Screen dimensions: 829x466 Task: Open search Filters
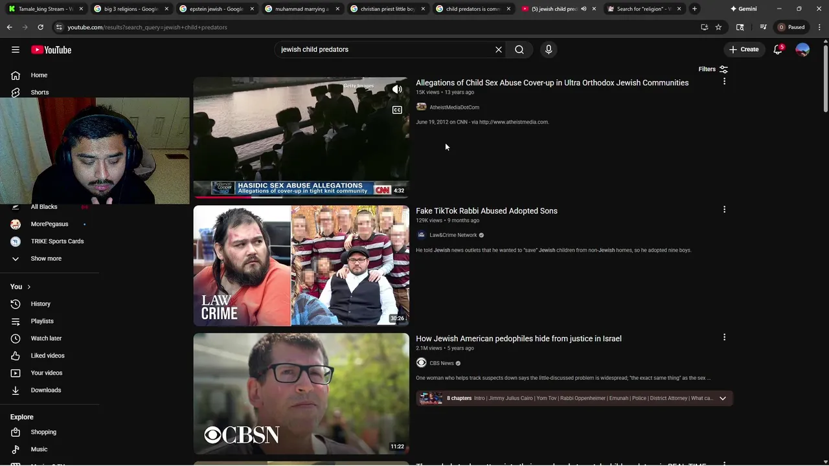[713, 69]
